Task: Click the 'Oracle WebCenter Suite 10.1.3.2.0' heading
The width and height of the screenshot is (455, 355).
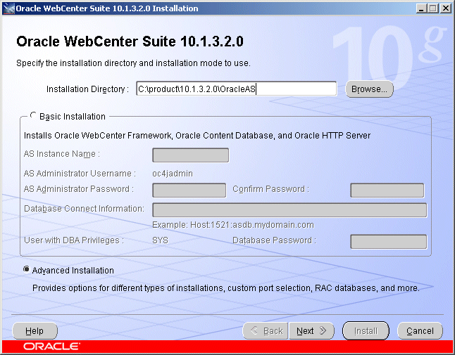Action: [x=130, y=41]
